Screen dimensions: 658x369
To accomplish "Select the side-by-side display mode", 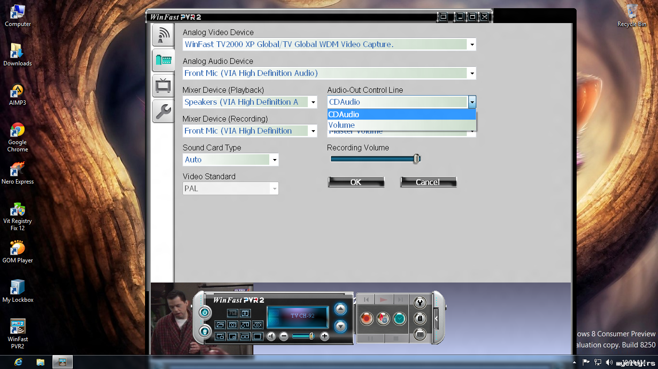I will click(245, 336).
